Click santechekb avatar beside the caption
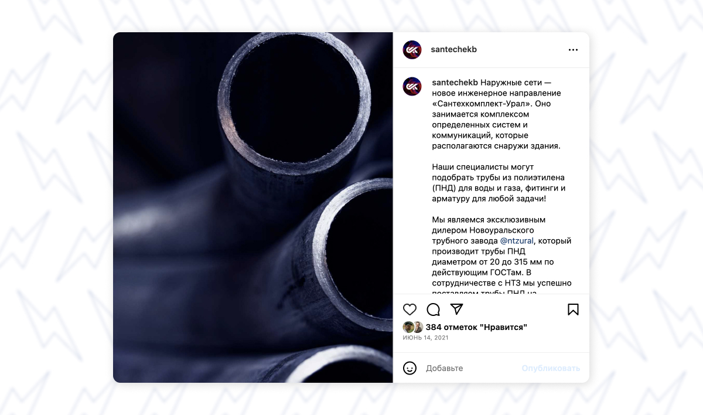Image resolution: width=703 pixels, height=415 pixels. (412, 87)
